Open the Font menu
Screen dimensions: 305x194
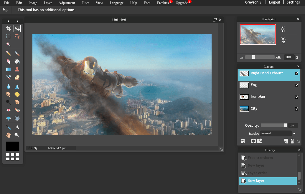pyautogui.click(x=147, y=3)
